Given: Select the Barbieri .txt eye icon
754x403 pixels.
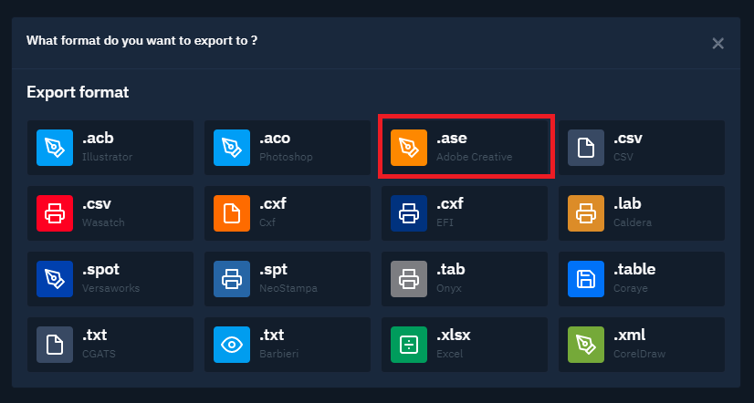Looking at the screenshot, I should tap(232, 345).
